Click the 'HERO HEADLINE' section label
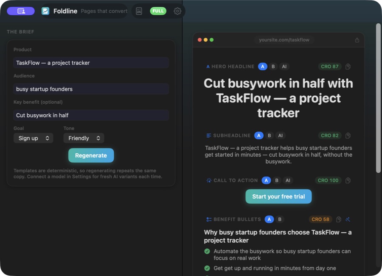Image resolution: width=382 pixels, height=276 pixels. [233, 66]
